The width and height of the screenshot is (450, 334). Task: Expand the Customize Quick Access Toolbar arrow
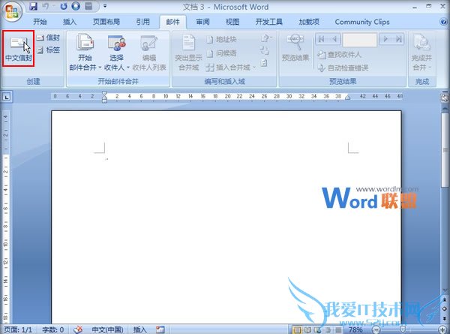(x=105, y=6)
